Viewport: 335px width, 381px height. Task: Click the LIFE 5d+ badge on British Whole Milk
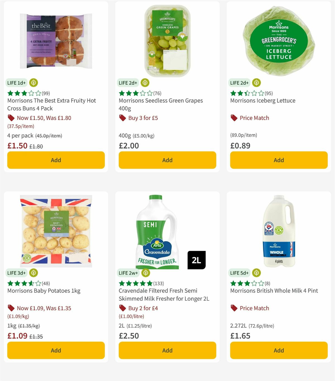click(x=239, y=273)
